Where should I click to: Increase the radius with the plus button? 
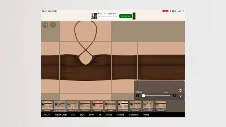point(174,96)
